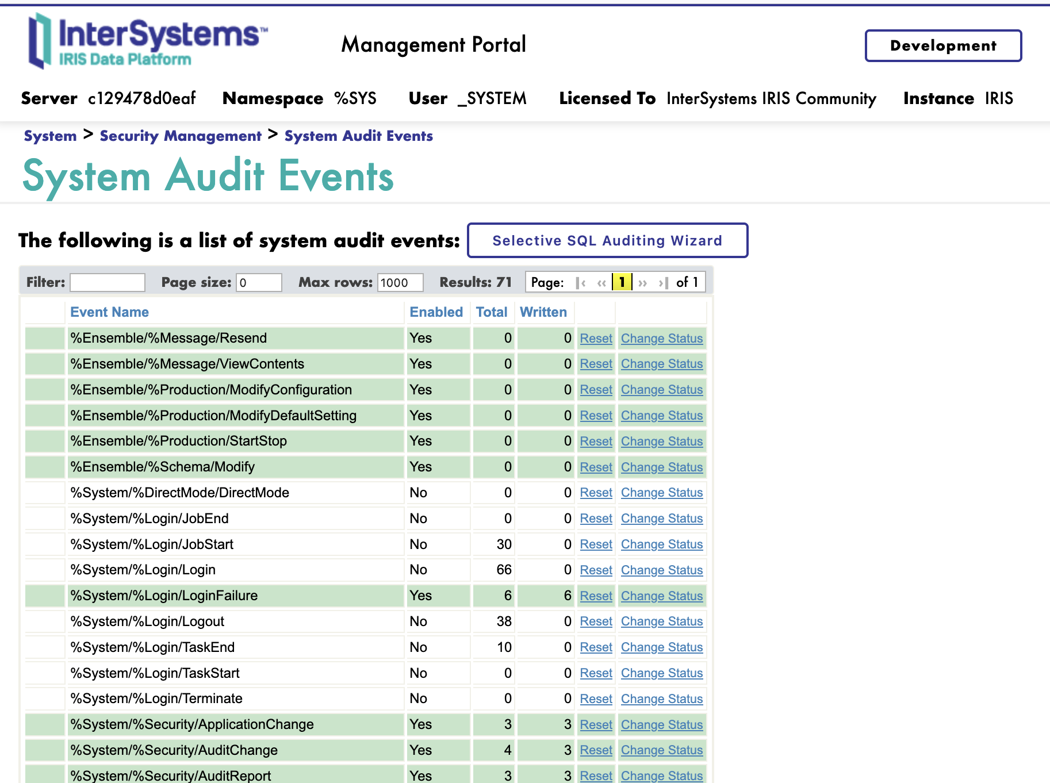Change Status of %Ensemble/%Message/Resend

click(661, 339)
